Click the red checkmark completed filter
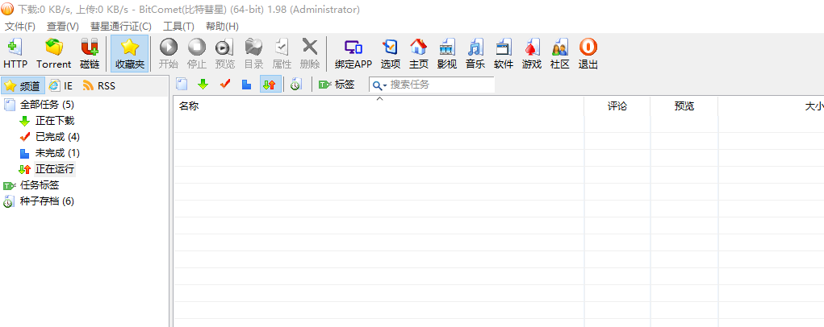 (x=225, y=85)
